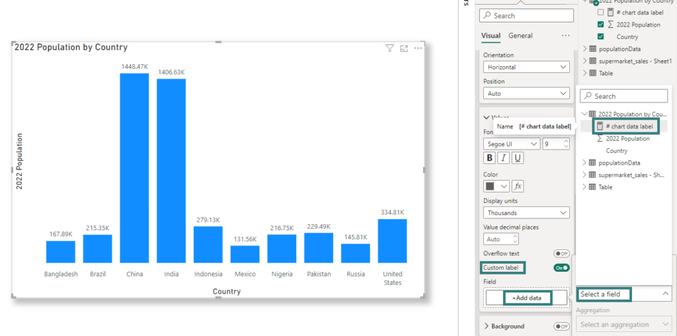Open the label color swatch picker
This screenshot has height=336, width=677.
[497, 186]
